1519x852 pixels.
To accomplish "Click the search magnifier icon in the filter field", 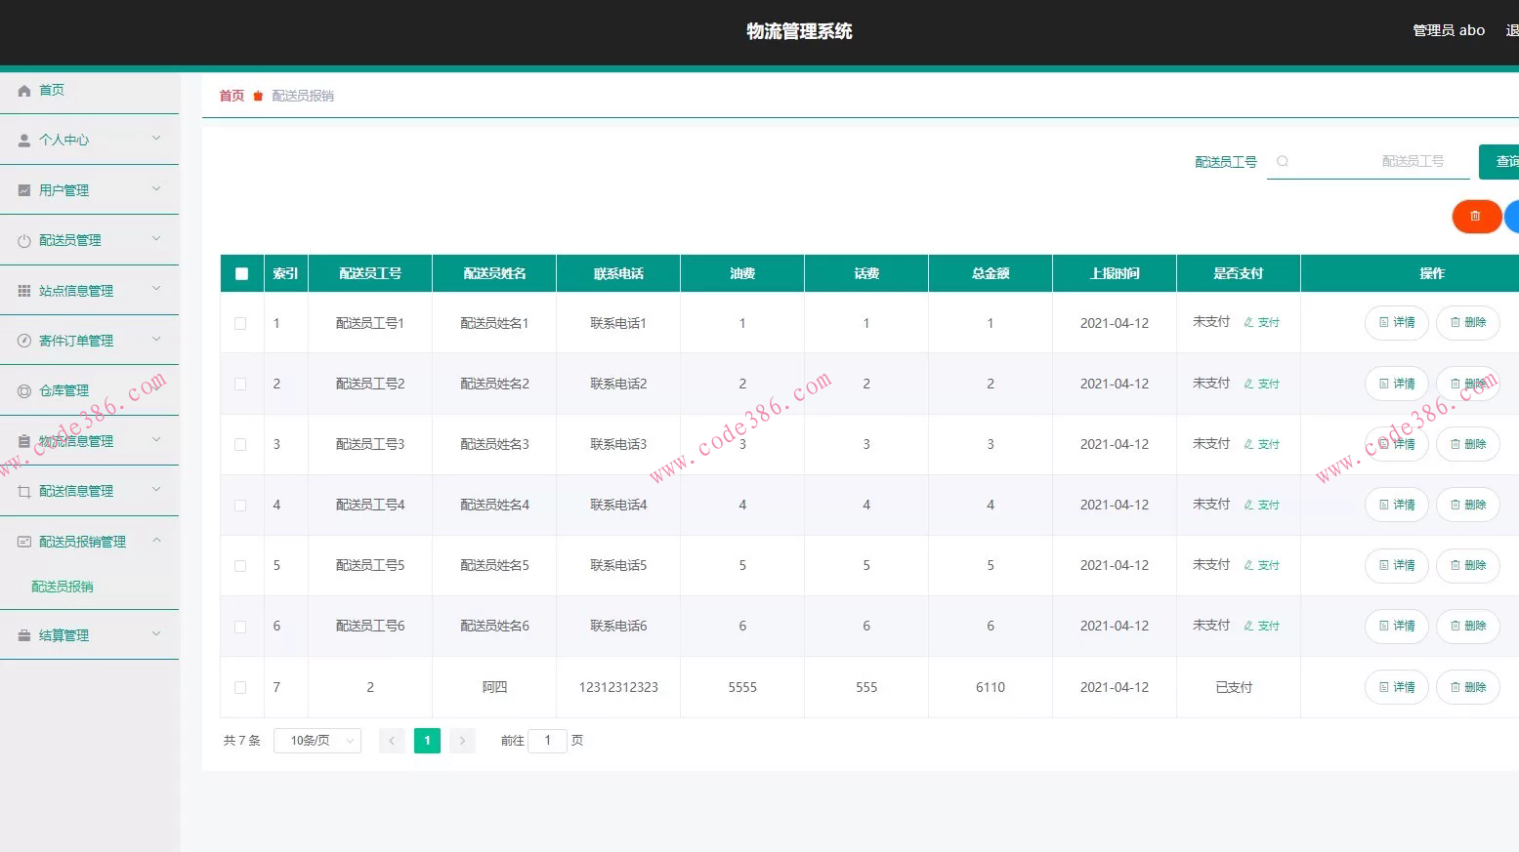I will coord(1283,162).
